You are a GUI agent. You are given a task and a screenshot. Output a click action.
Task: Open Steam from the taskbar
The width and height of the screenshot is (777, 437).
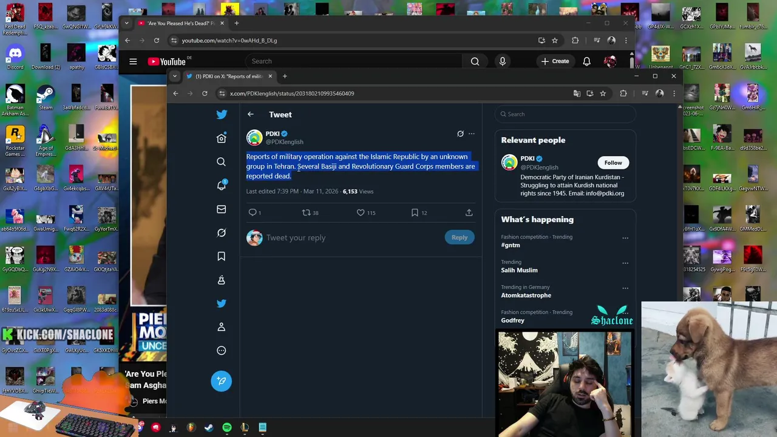click(x=209, y=428)
